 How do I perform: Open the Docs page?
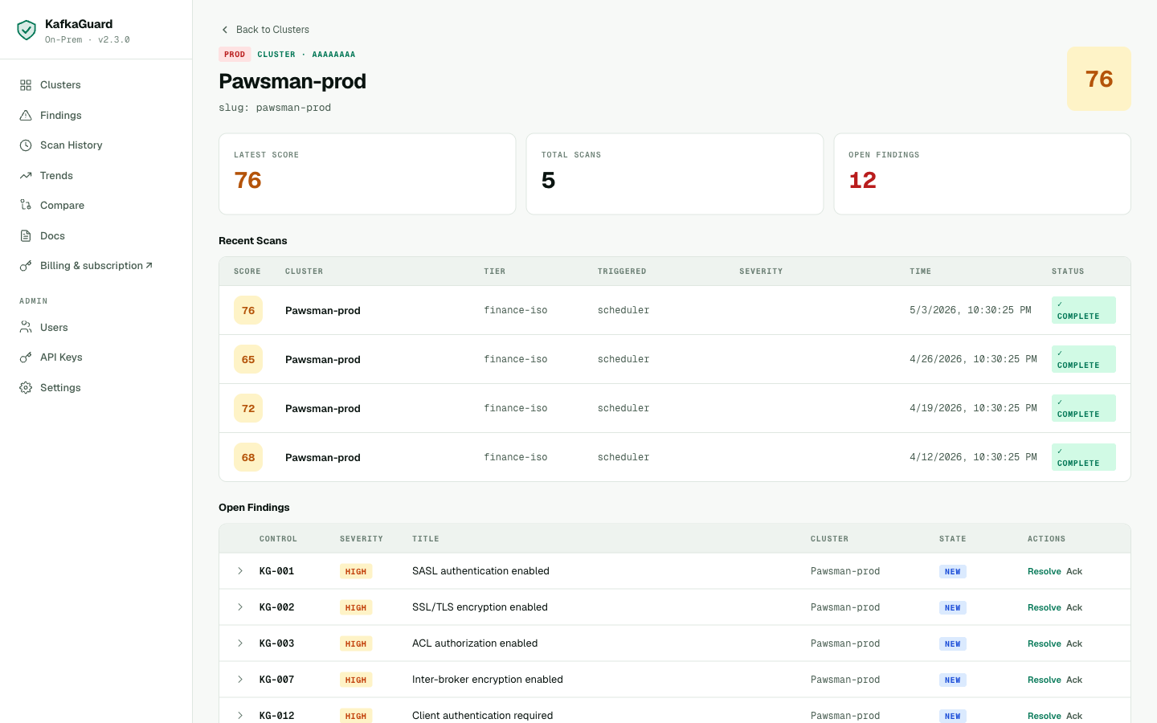tap(96, 235)
